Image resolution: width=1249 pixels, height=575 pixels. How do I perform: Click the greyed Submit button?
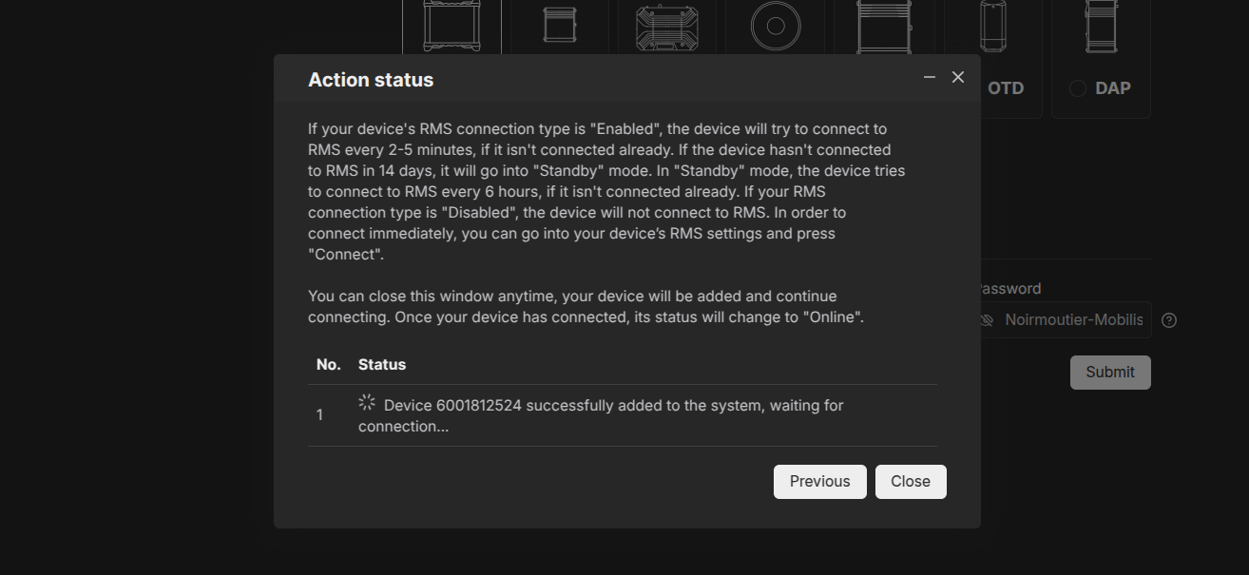tap(1110, 373)
